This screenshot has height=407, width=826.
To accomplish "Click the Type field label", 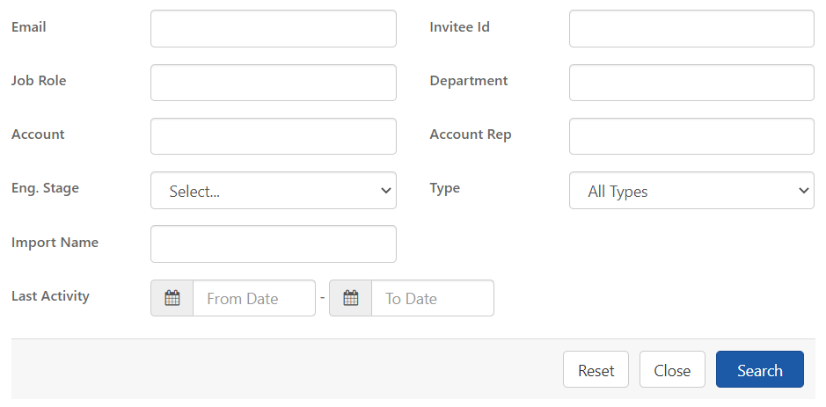I will (444, 188).
